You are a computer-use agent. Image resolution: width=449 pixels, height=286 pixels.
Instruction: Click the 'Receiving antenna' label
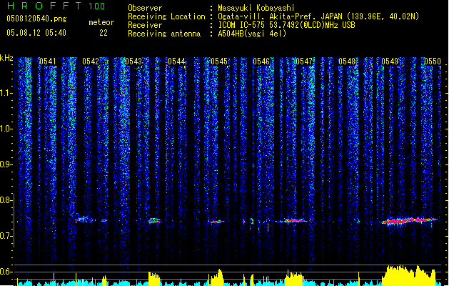[x=164, y=34]
